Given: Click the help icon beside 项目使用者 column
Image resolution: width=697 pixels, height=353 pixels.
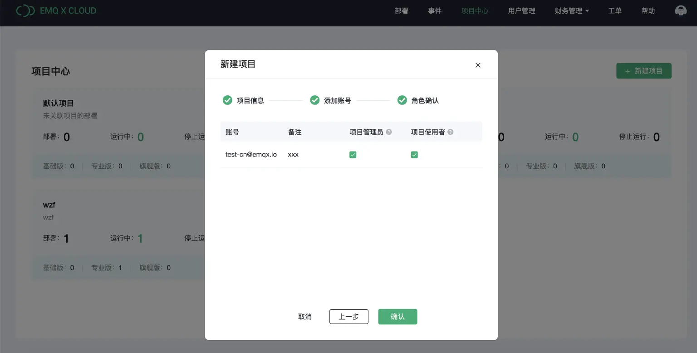Looking at the screenshot, I should pyautogui.click(x=450, y=132).
